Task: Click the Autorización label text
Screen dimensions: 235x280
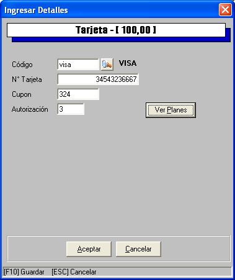Action: point(30,109)
